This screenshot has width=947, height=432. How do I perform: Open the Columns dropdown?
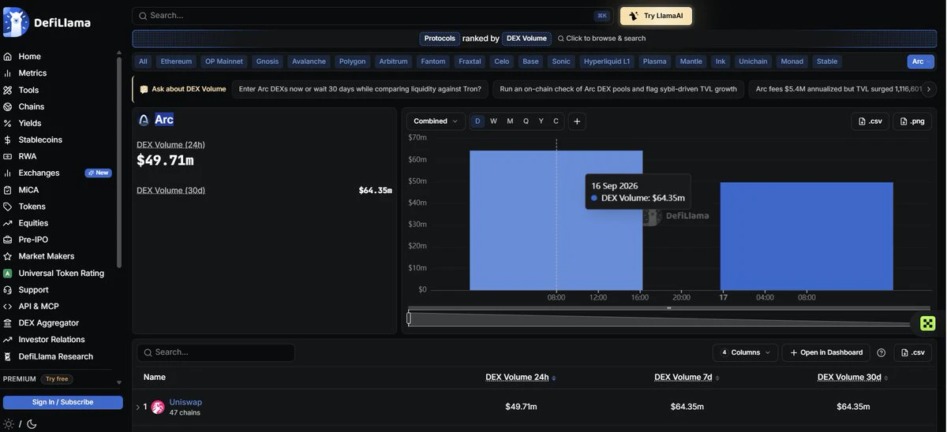point(745,352)
